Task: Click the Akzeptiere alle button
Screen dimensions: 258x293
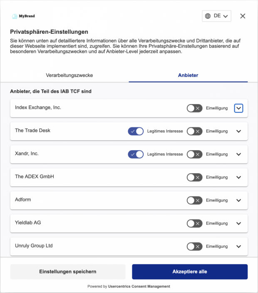Action: 190,272
